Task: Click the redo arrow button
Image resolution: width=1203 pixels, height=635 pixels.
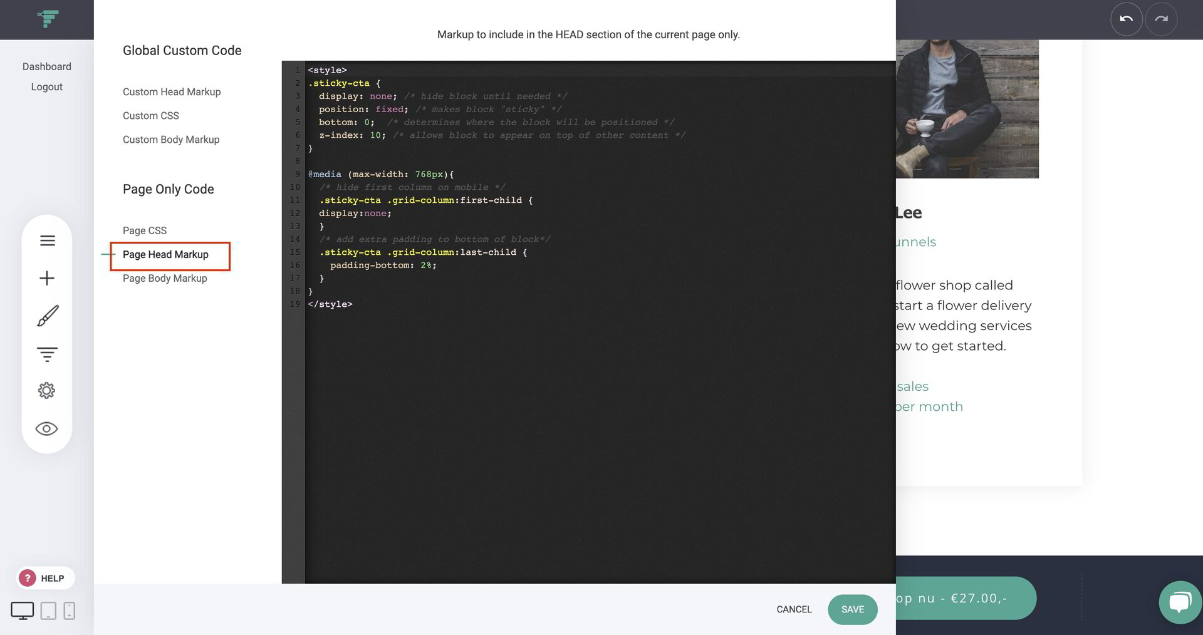Action: coord(1161,19)
